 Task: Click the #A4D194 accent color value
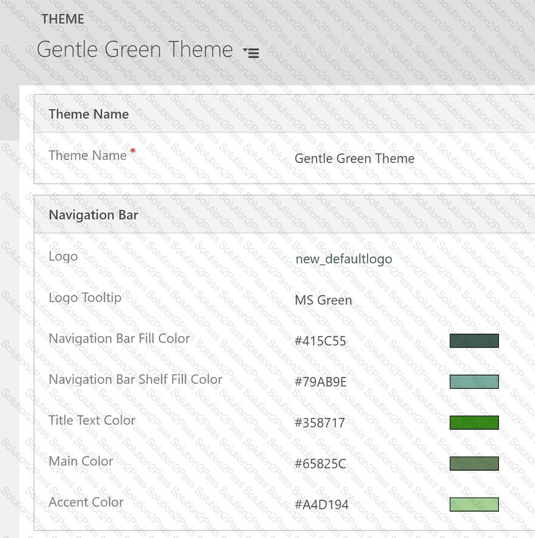click(x=321, y=505)
